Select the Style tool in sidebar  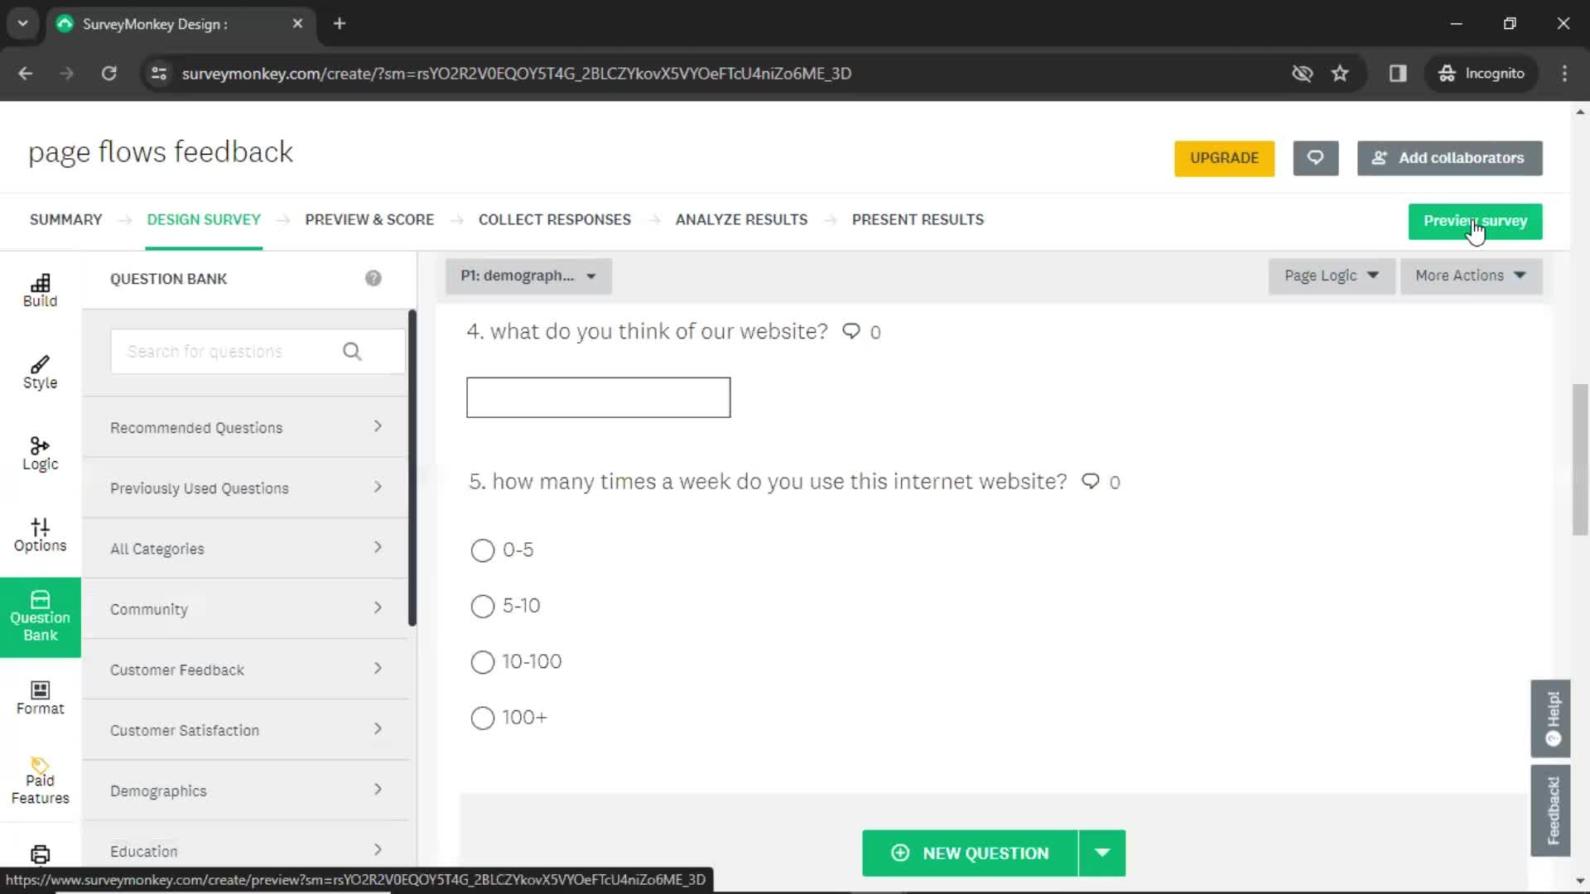pyautogui.click(x=39, y=371)
